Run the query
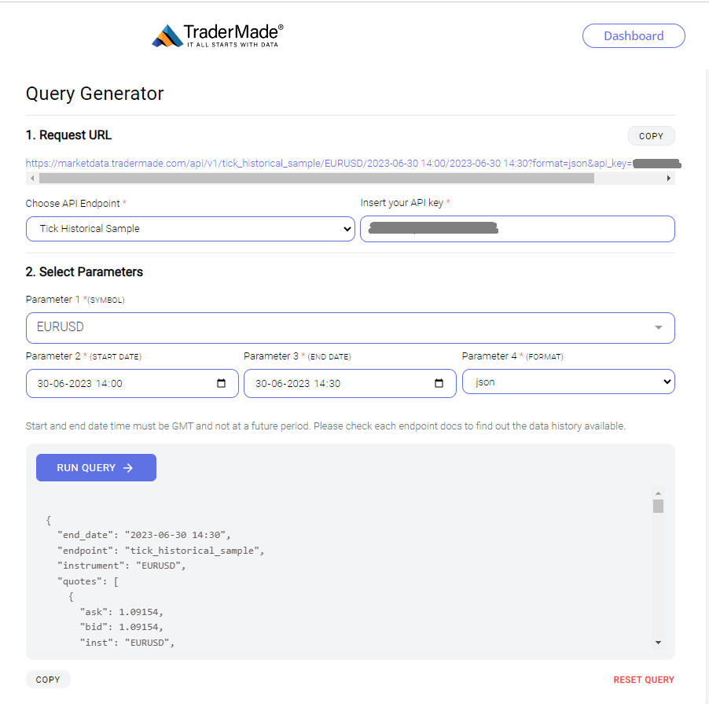Image resolution: width=709 pixels, height=704 pixels. click(x=97, y=468)
